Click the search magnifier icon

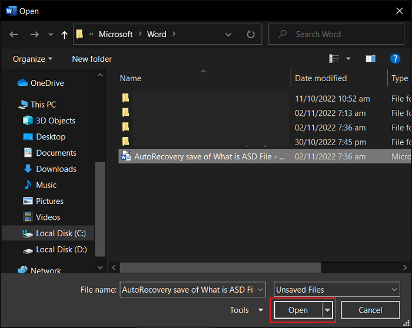283,34
